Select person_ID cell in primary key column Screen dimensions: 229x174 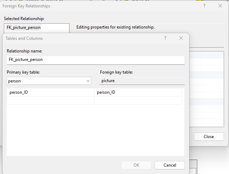50,92
